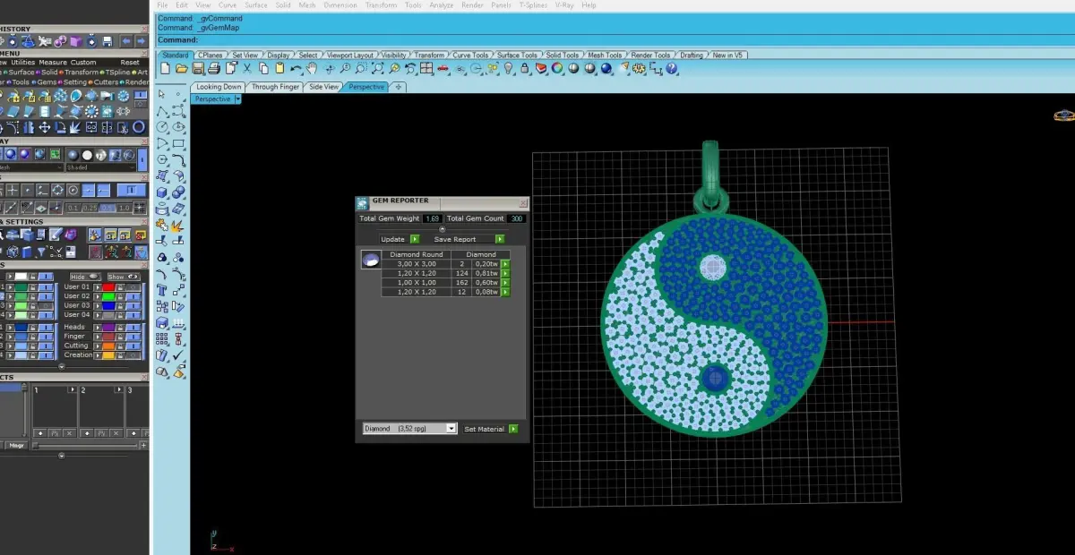The width and height of the screenshot is (1075, 555).
Task: Collapse the Gem Reporter header with round arrow
Action: pos(441,229)
